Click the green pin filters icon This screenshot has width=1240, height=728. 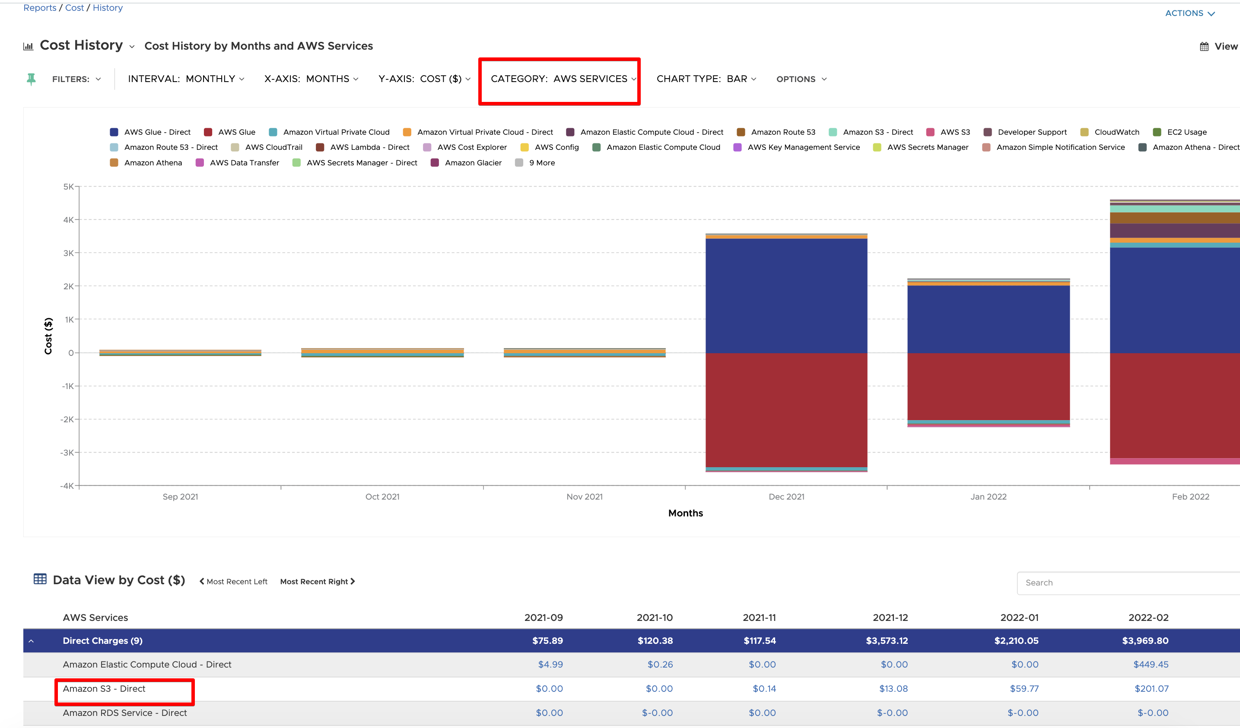(31, 79)
